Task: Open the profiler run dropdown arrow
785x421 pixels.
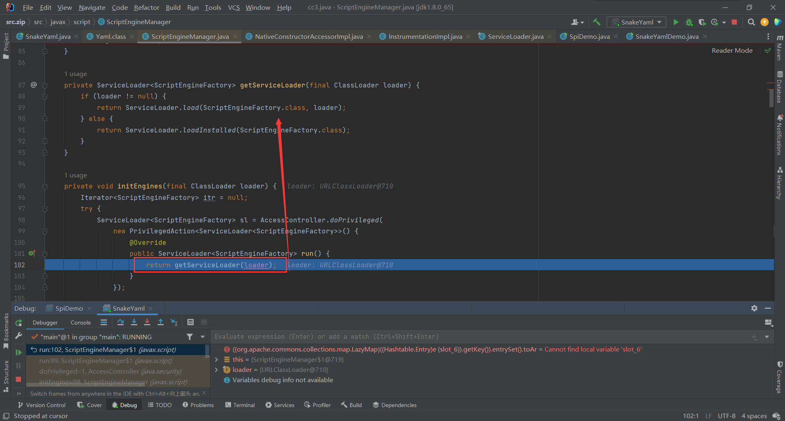Action: tap(724, 22)
